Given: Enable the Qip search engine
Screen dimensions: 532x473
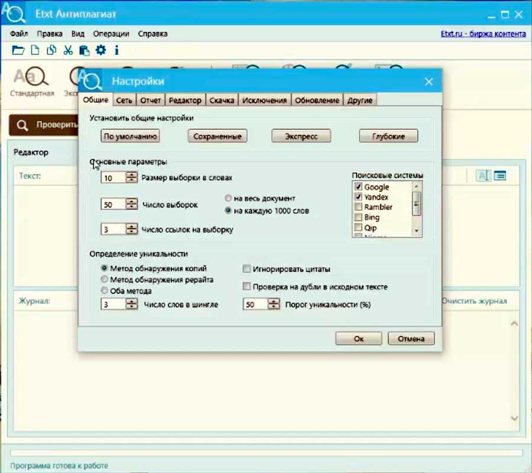Looking at the screenshot, I should [358, 228].
